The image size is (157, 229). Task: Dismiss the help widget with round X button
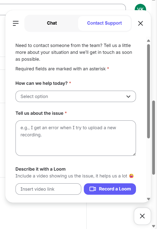click(x=142, y=216)
